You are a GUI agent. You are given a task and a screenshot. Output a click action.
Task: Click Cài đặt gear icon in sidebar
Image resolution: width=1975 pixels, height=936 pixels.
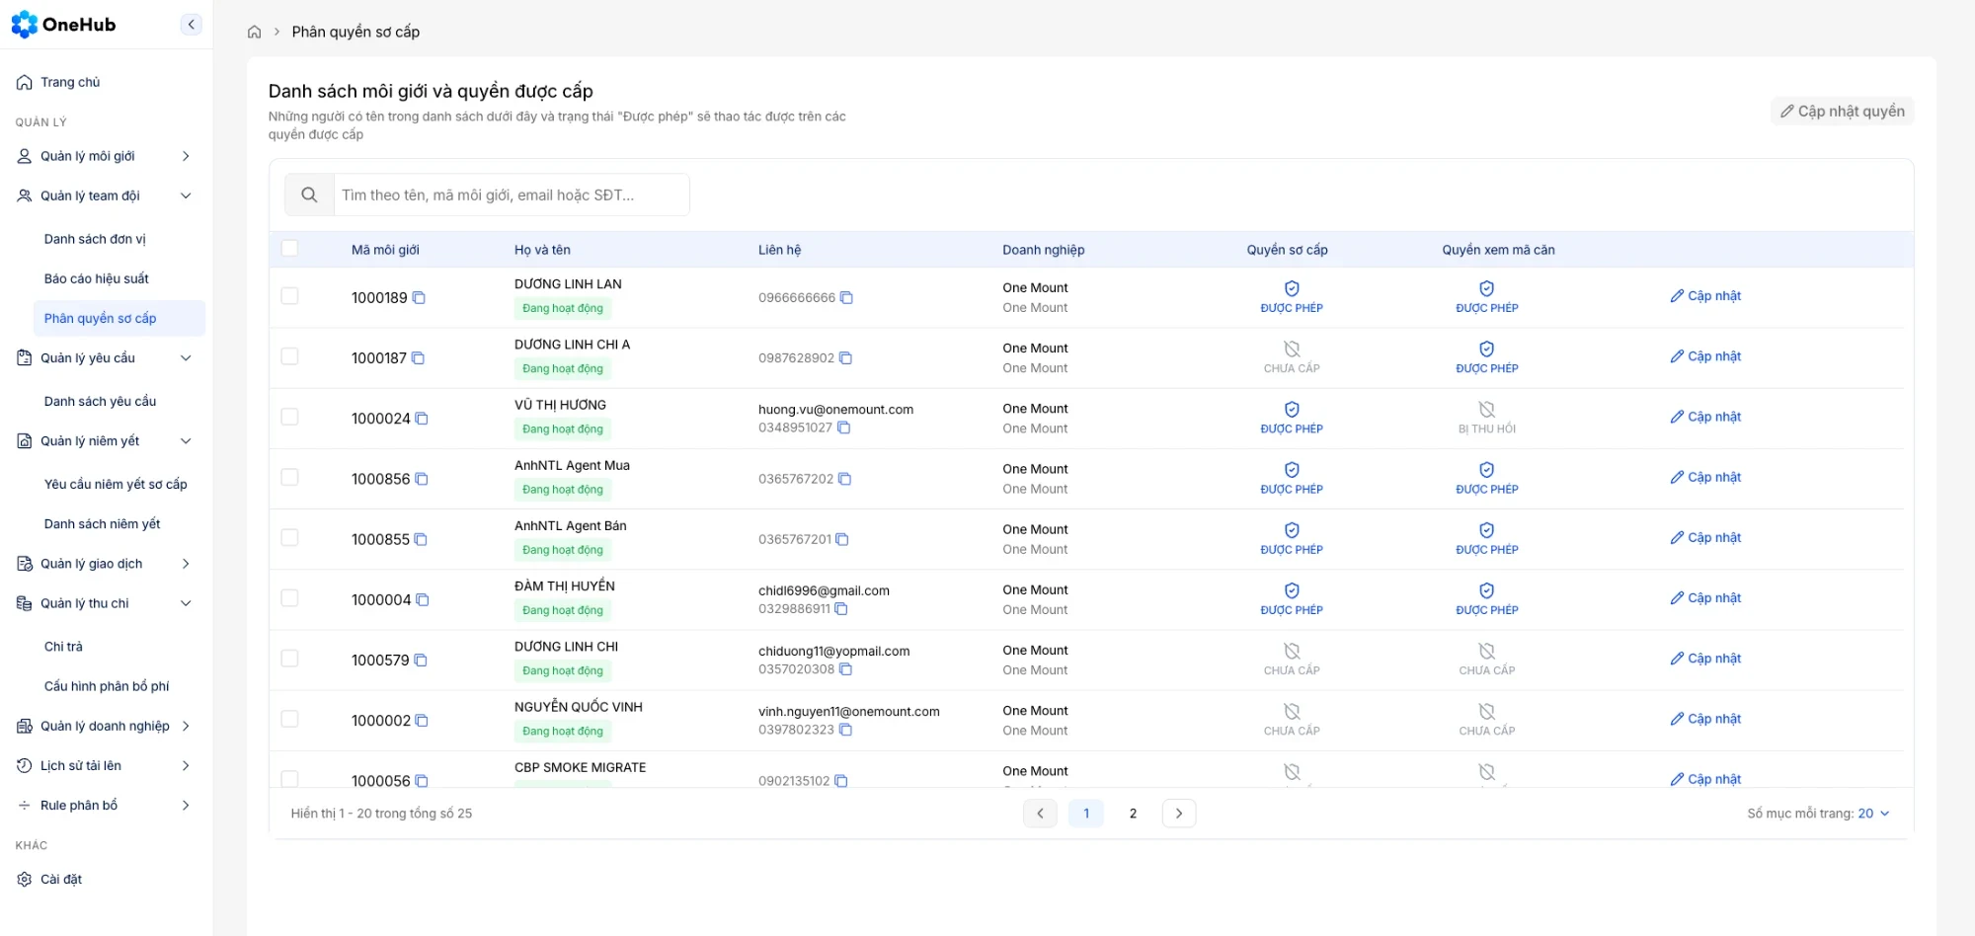[x=25, y=879]
